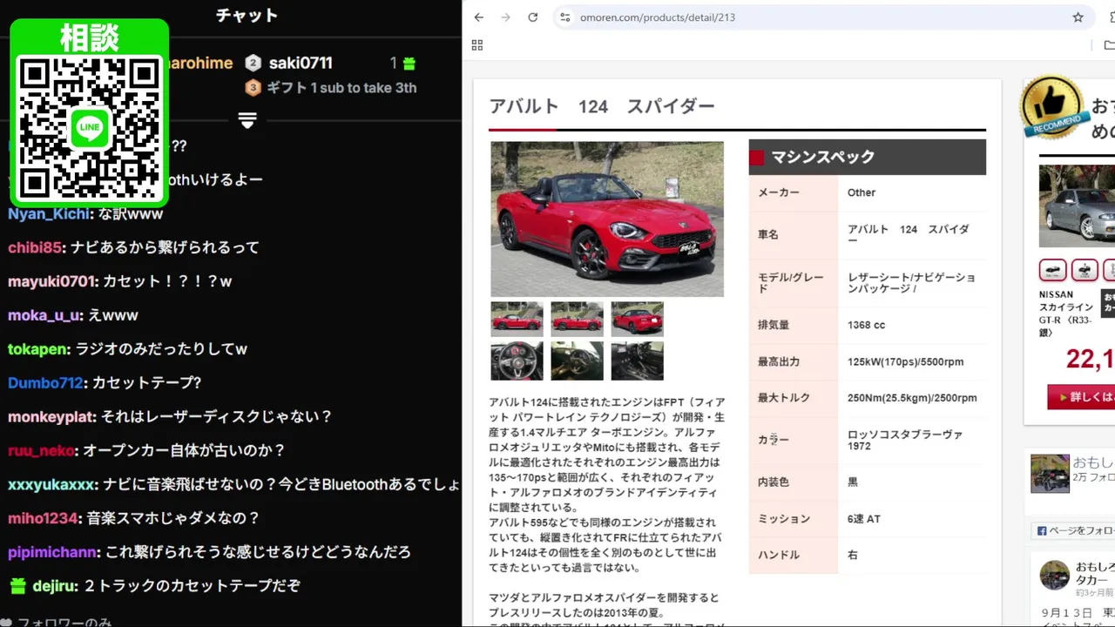Open the NISSAN スカイライン GT-R listing title
This screenshot has height=627, width=1115.
(x=1067, y=313)
